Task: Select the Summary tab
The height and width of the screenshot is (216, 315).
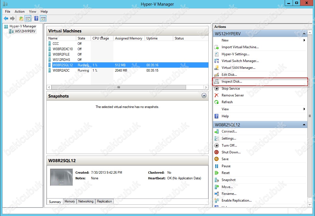Action: tap(55, 202)
